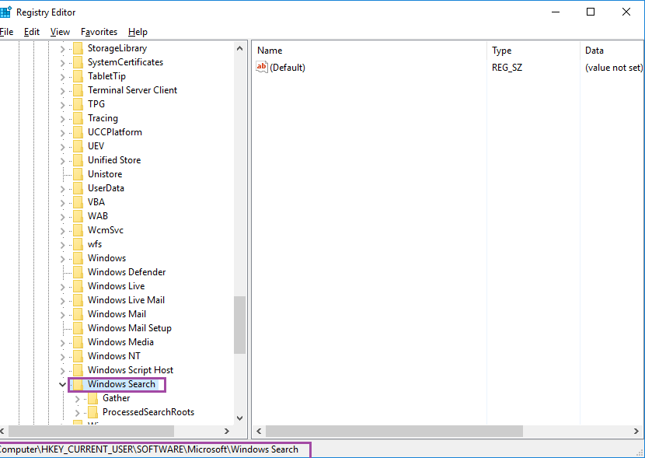Select the Windows Search key label
645x458 pixels.
pos(121,384)
